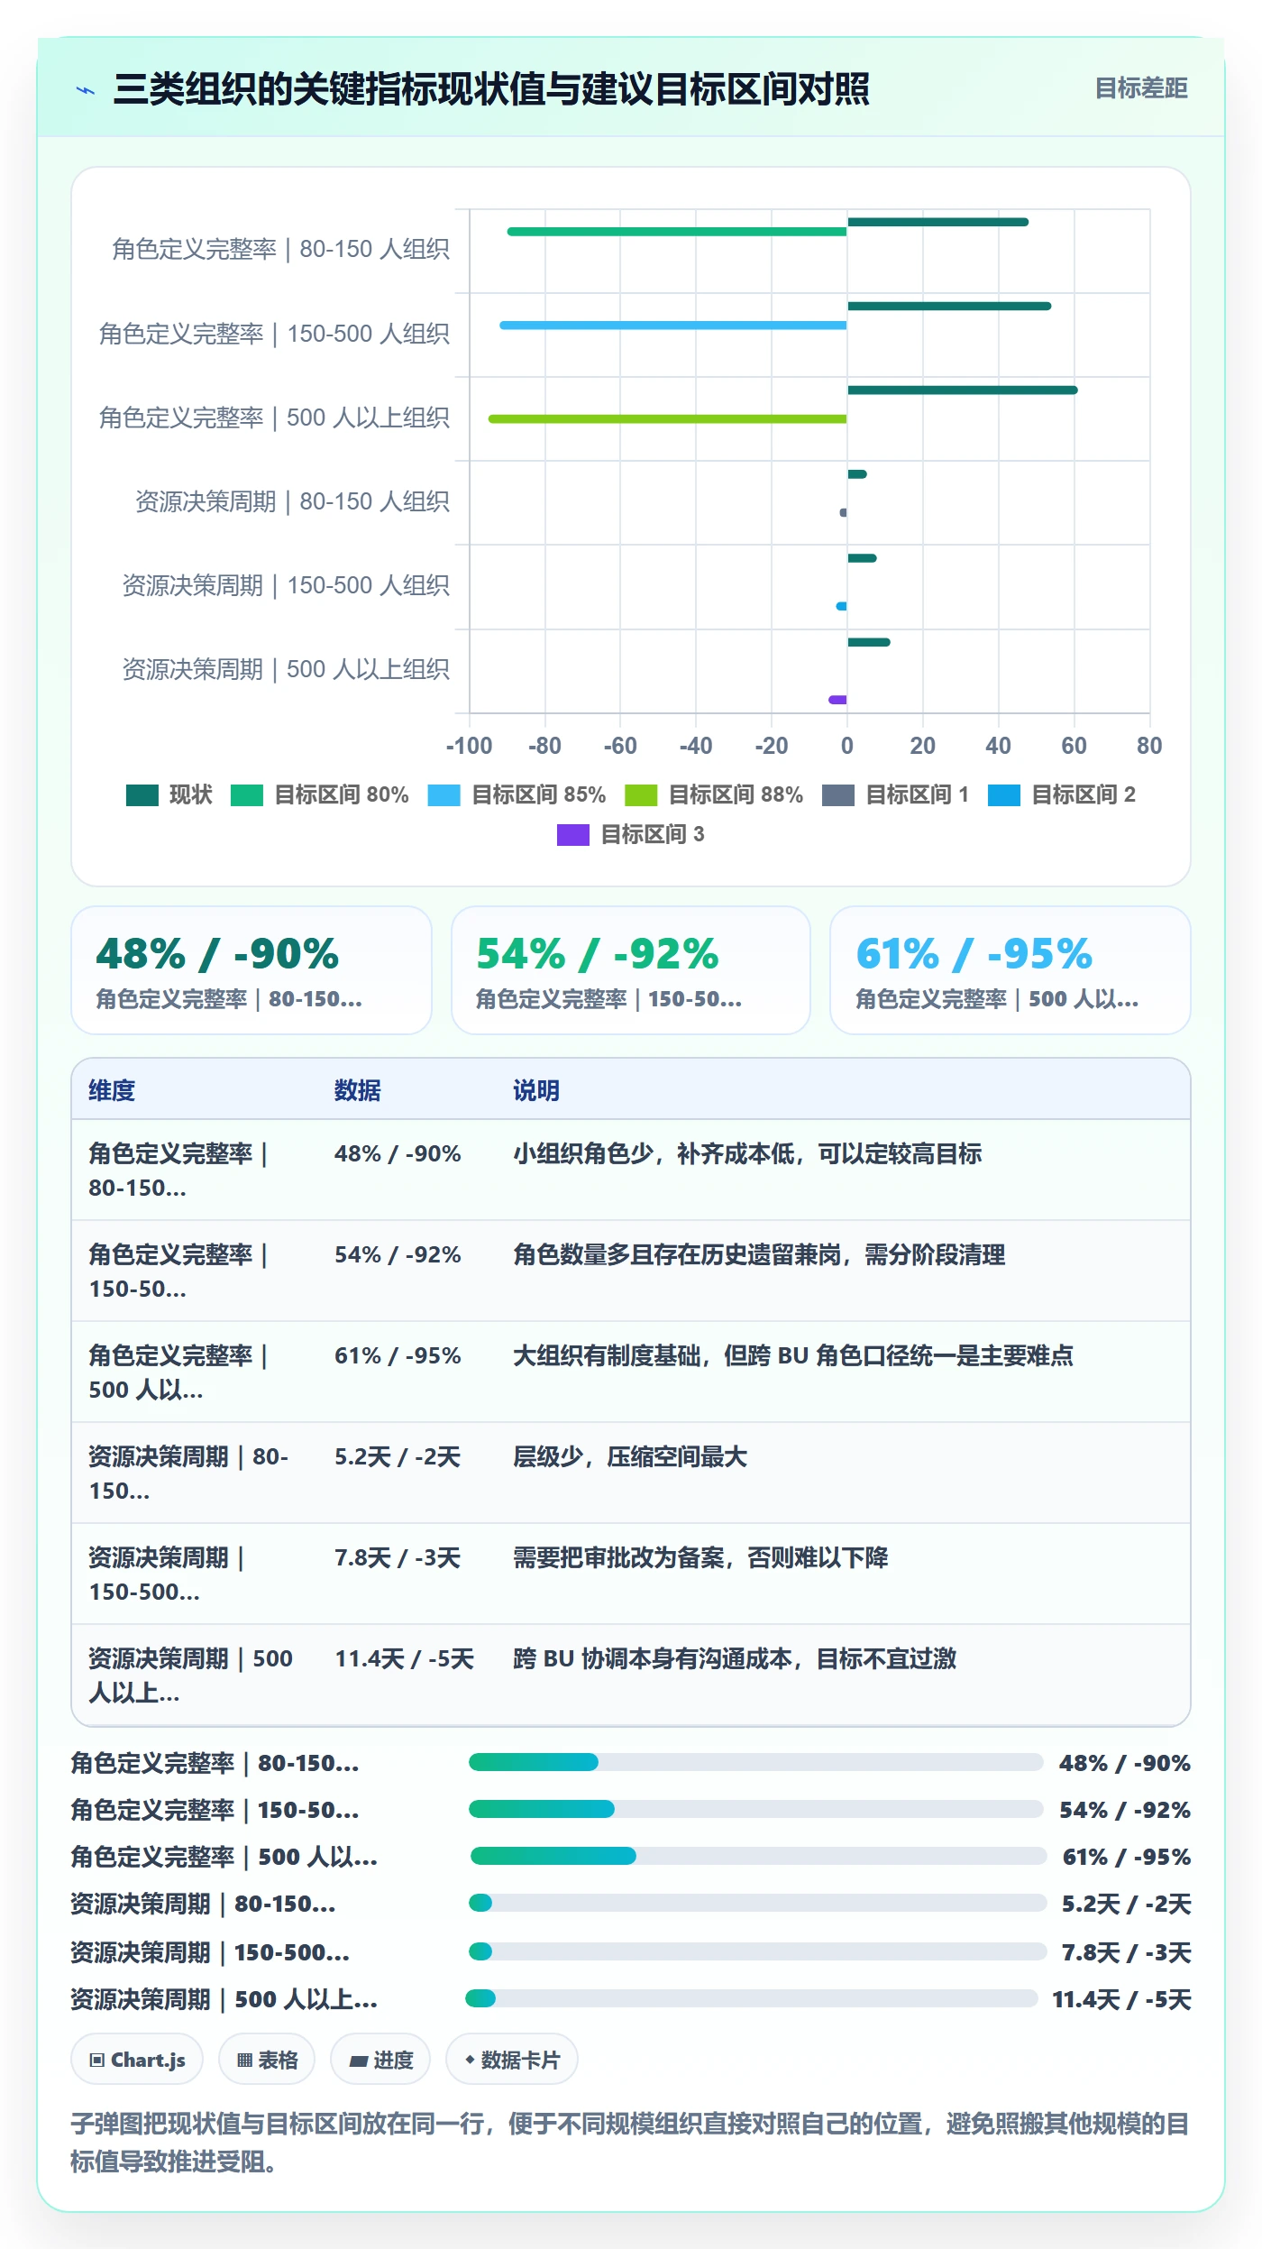The image size is (1262, 2249).
Task: Select the 表格 chip
Action: click(x=267, y=2060)
